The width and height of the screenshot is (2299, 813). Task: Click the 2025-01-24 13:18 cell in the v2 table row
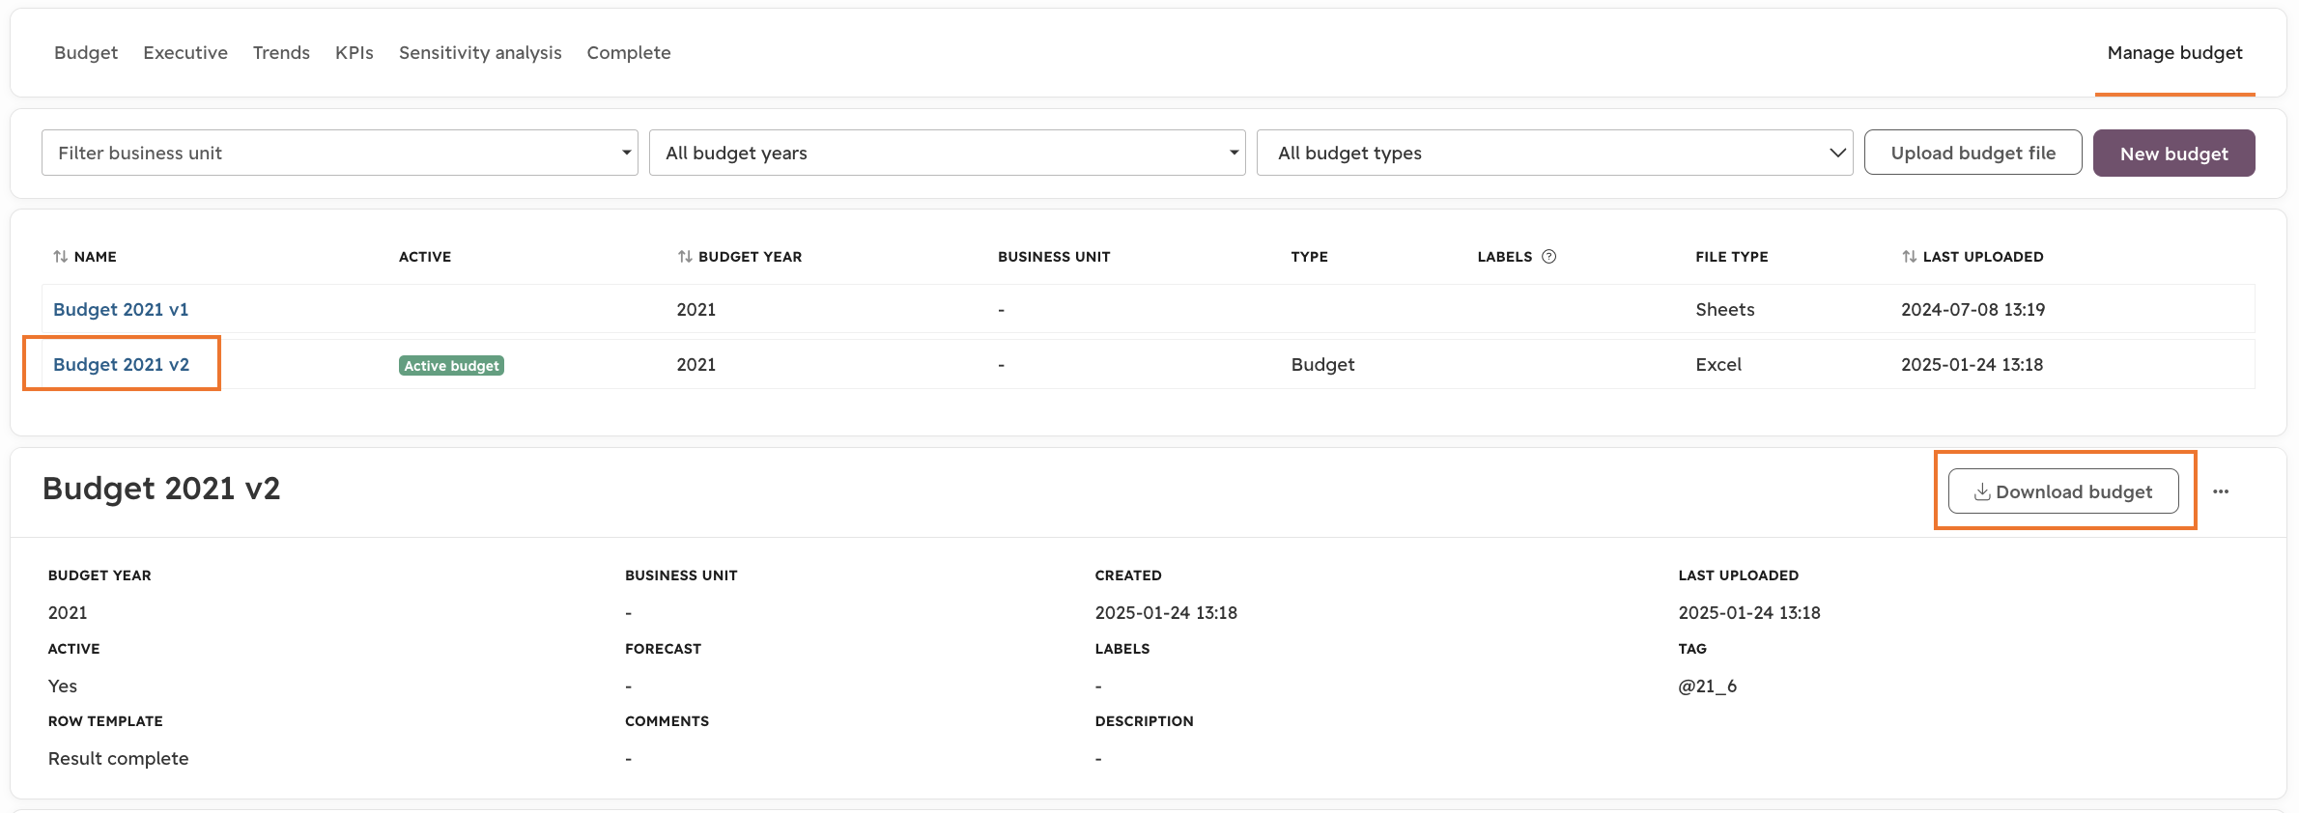tap(1973, 364)
